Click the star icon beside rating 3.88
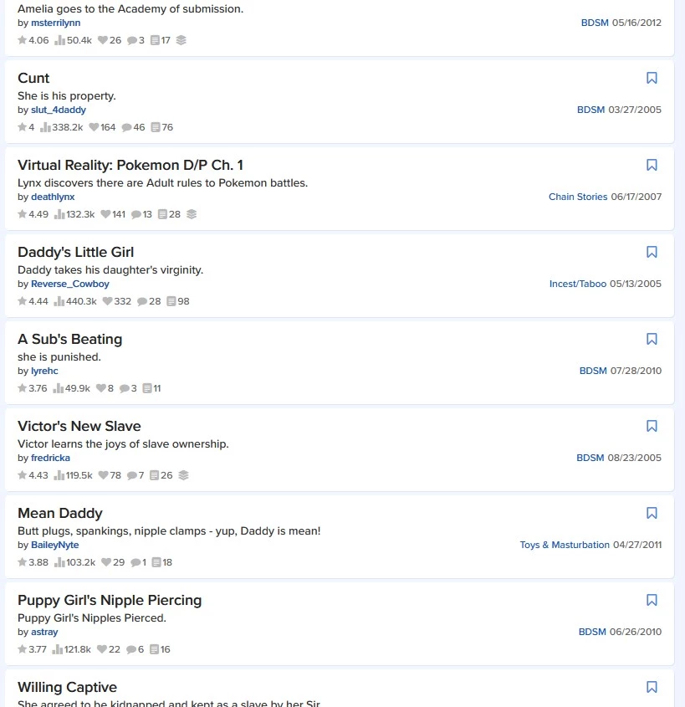 click(x=22, y=562)
